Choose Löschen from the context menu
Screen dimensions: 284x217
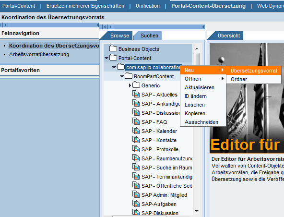[195, 105]
